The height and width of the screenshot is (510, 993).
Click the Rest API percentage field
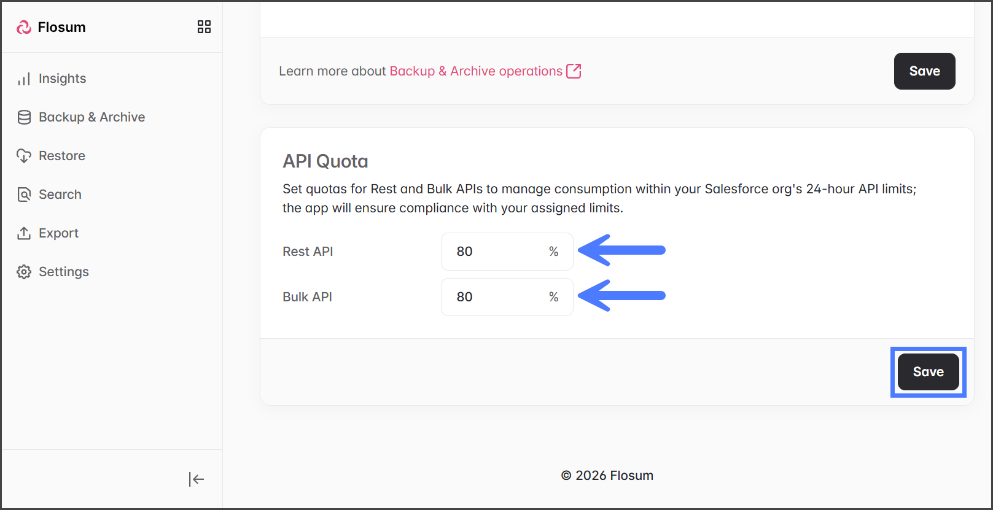(499, 252)
